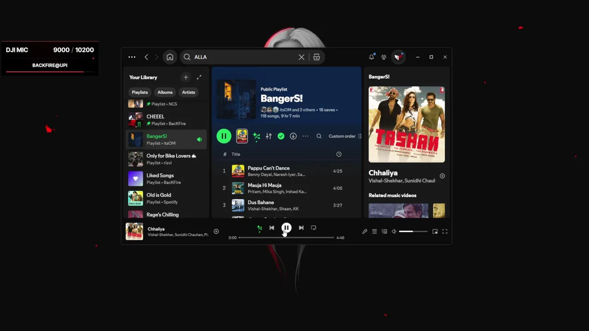The image size is (589, 331).
Task: Select the BangerS! playlist in library
Action: tap(166, 139)
